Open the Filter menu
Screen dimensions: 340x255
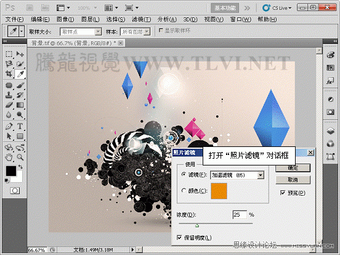(142, 20)
